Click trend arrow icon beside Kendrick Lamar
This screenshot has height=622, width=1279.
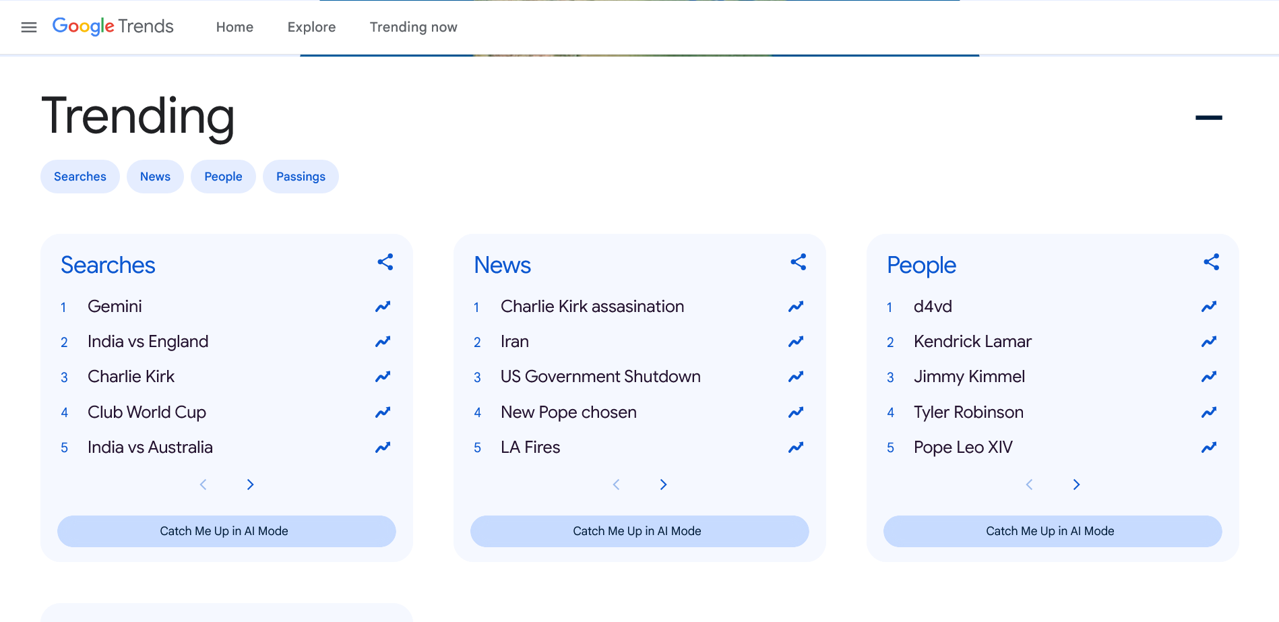tap(1209, 342)
